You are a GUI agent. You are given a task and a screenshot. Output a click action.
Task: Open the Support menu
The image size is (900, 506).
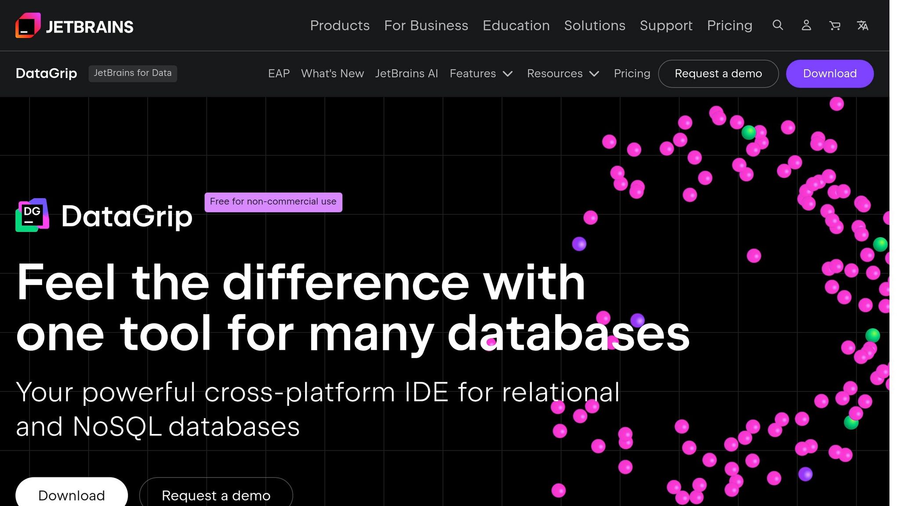tap(666, 25)
